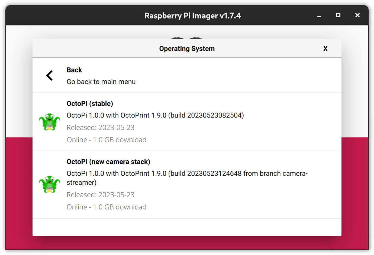Click the Back option to return to main menu
374x255 pixels.
(x=74, y=70)
